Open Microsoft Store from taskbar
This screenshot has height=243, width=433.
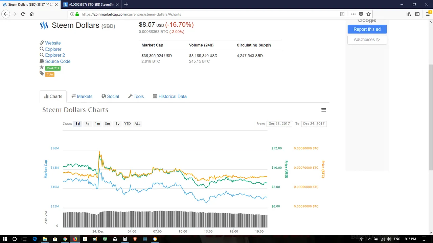point(55,239)
